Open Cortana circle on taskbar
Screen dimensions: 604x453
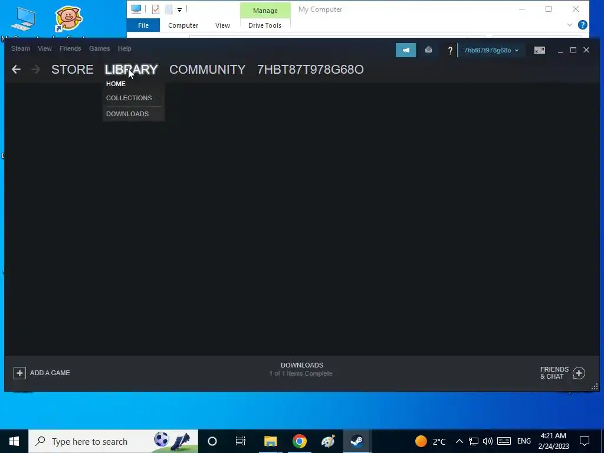point(212,441)
